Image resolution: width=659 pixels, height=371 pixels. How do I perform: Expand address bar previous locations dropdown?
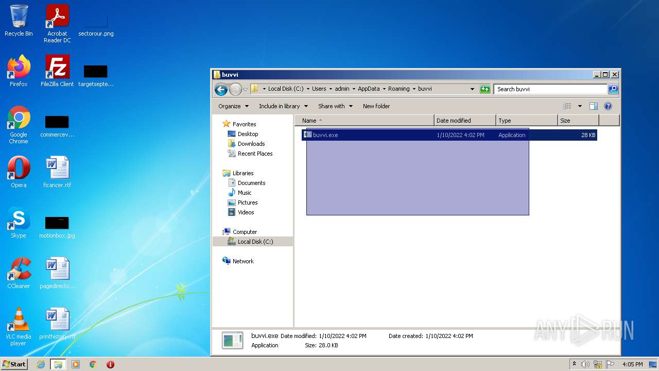pyautogui.click(x=472, y=89)
